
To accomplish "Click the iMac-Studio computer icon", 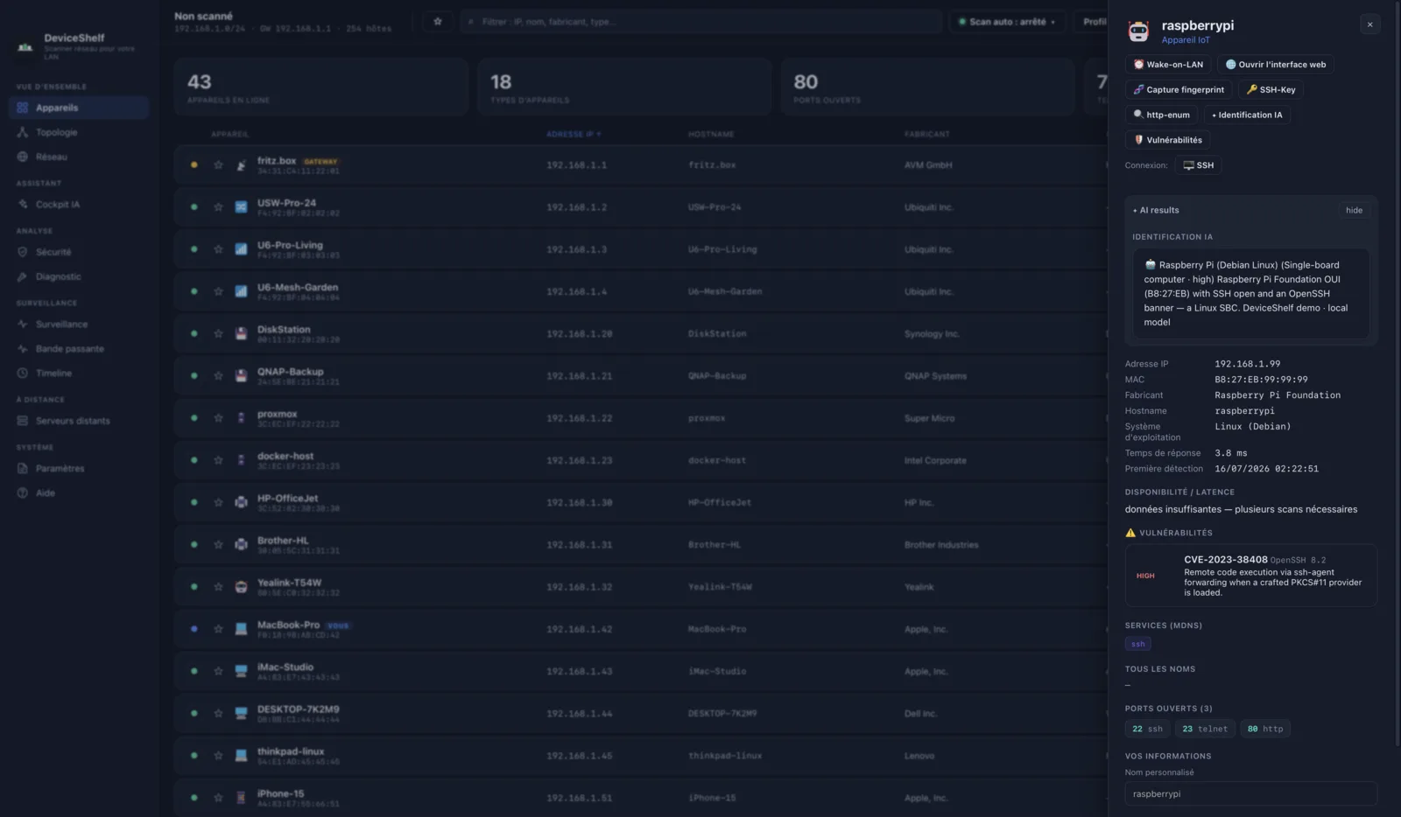I will coord(241,671).
